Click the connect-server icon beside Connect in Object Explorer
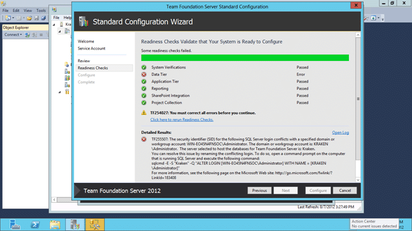The width and height of the screenshot is (412, 231). point(27,35)
